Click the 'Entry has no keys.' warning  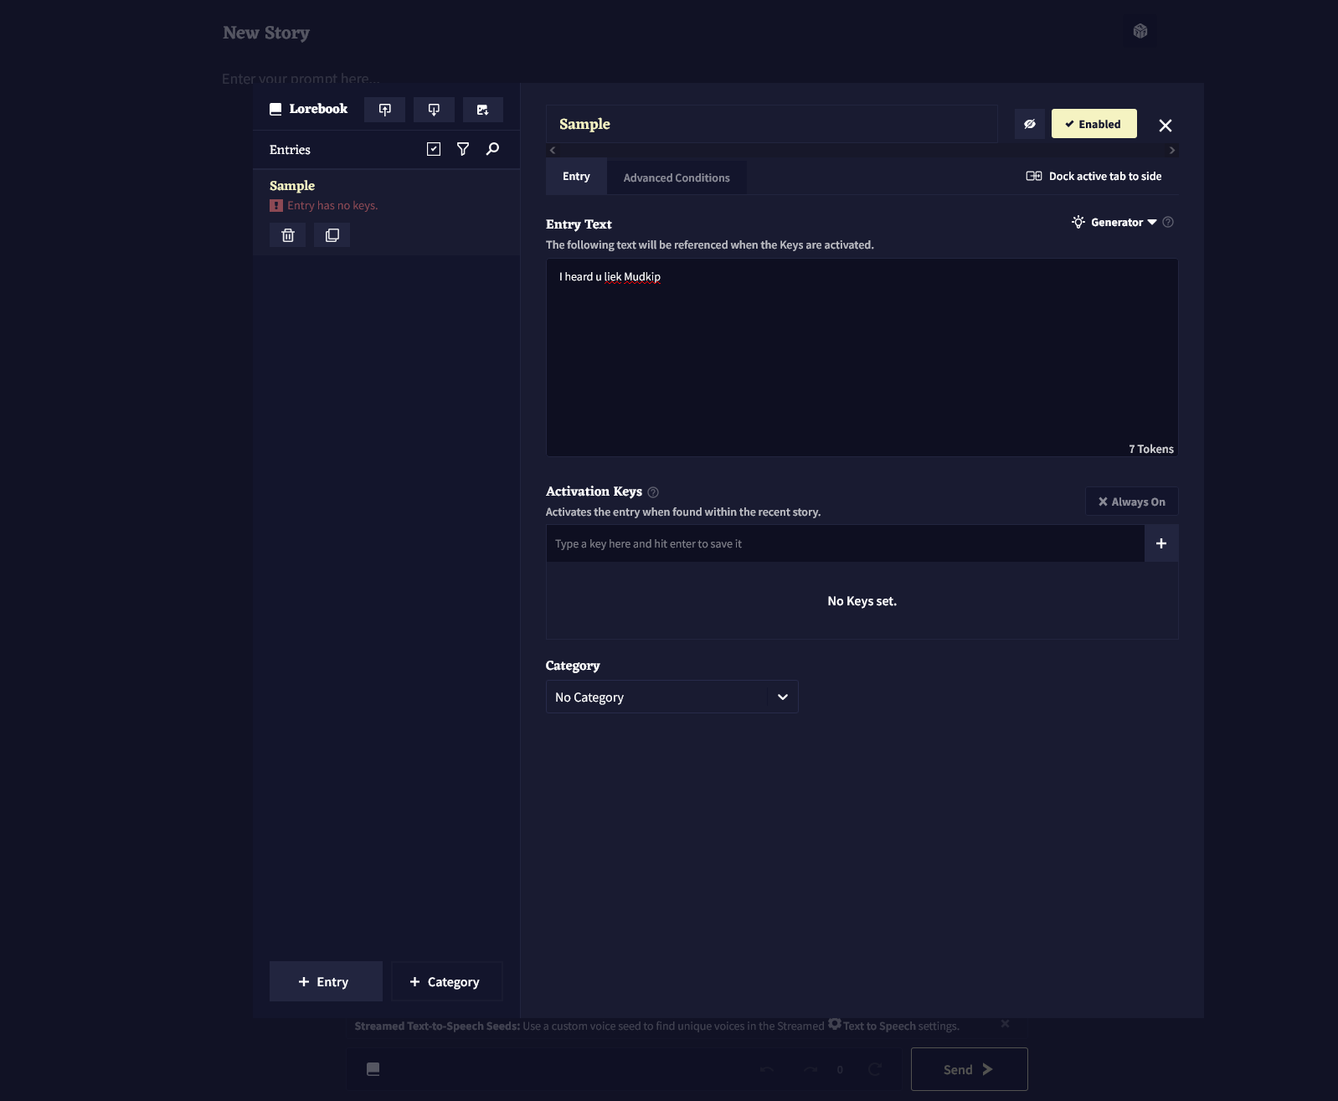click(324, 205)
